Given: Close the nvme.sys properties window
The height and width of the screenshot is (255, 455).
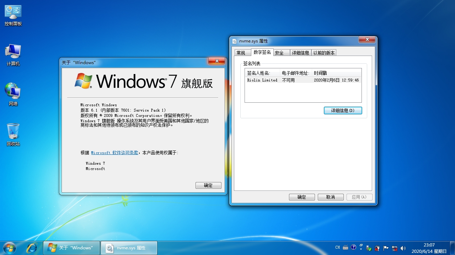Looking at the screenshot, I should (367, 40).
